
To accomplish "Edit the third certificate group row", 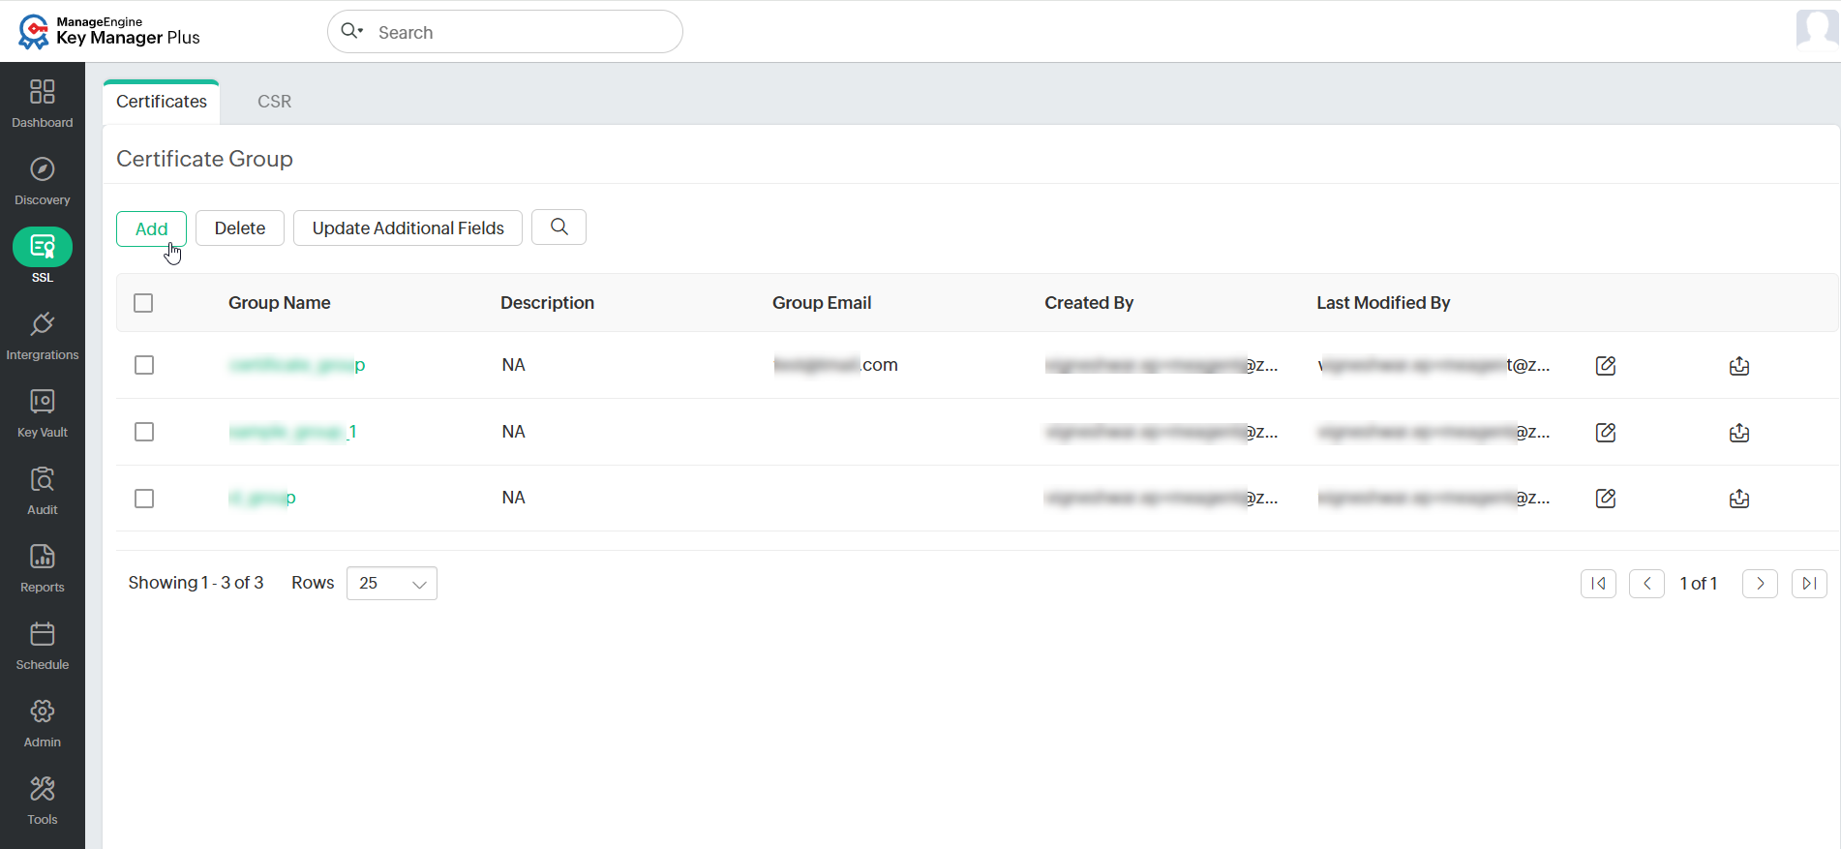I will coord(1606,498).
